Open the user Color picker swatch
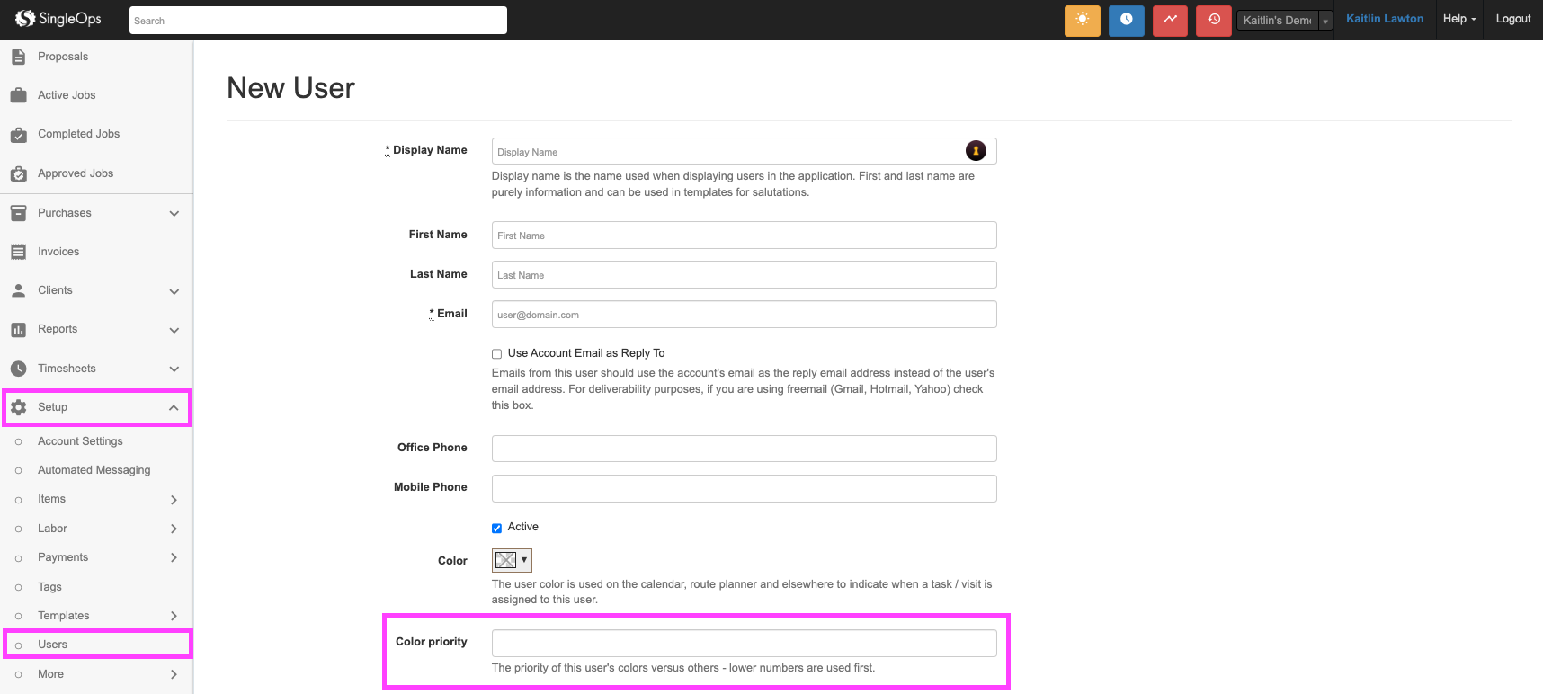This screenshot has width=1543, height=694. [x=512, y=560]
